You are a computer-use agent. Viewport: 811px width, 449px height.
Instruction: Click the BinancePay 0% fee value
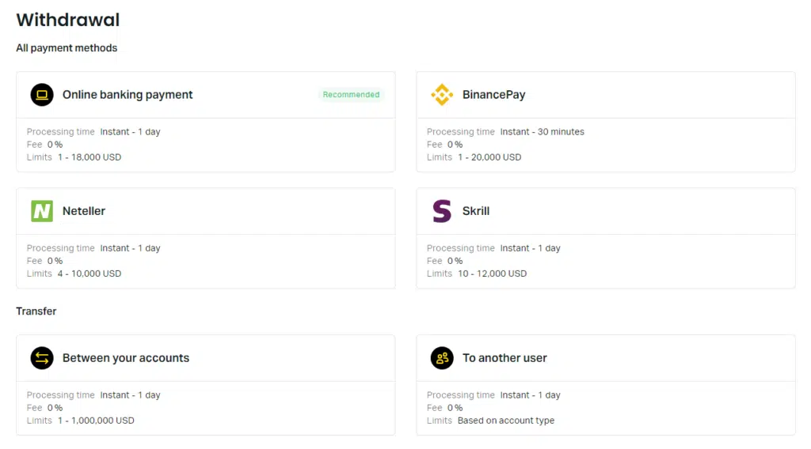[x=455, y=145]
